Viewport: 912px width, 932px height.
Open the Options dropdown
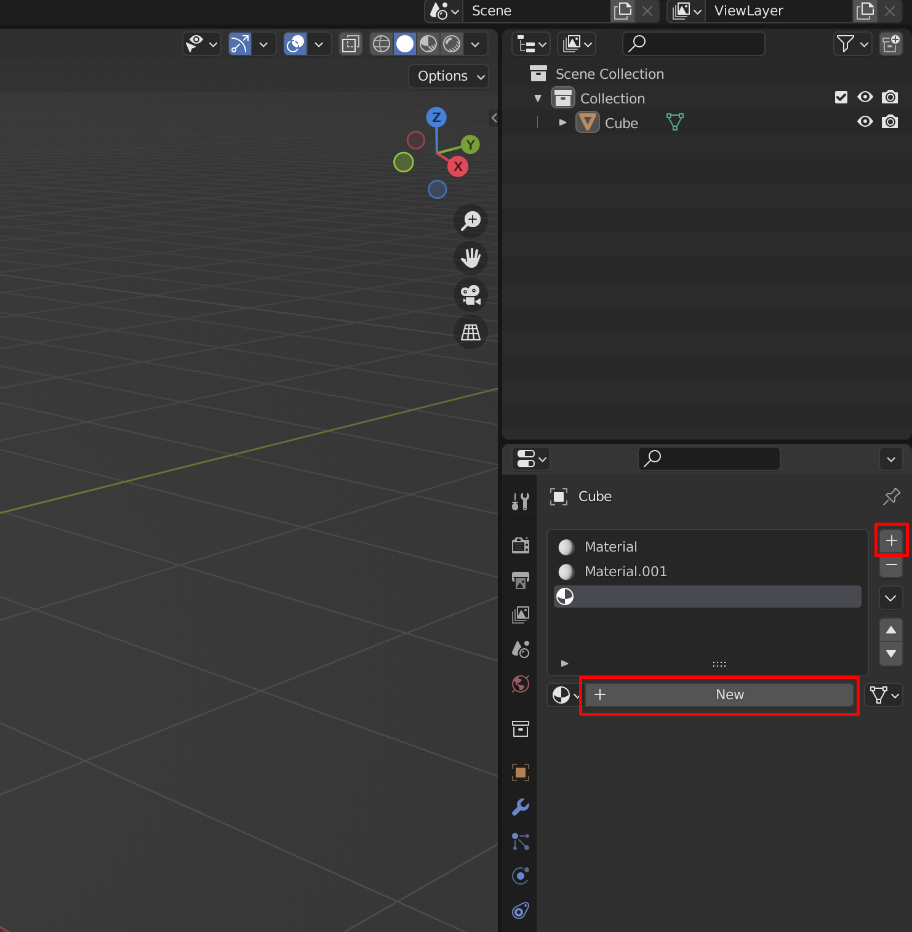(x=449, y=76)
